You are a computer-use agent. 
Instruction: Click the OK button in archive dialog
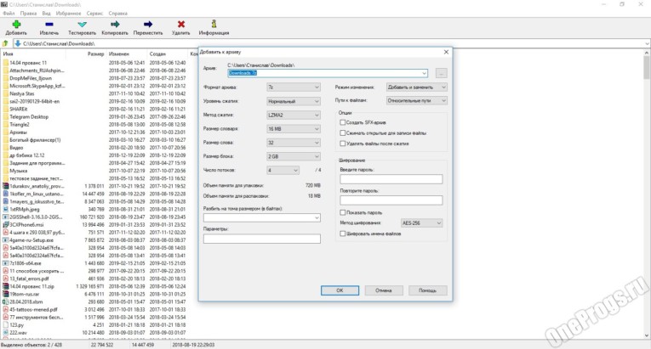(340, 290)
